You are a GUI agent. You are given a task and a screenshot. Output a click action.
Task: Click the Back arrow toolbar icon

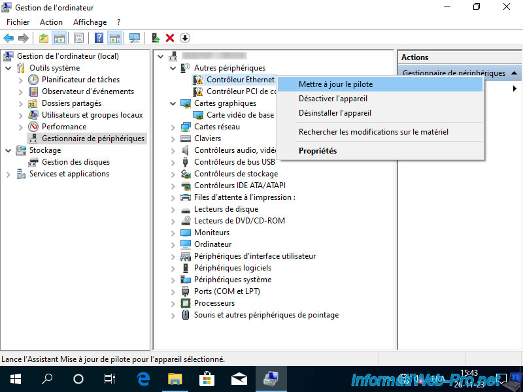click(x=8, y=38)
